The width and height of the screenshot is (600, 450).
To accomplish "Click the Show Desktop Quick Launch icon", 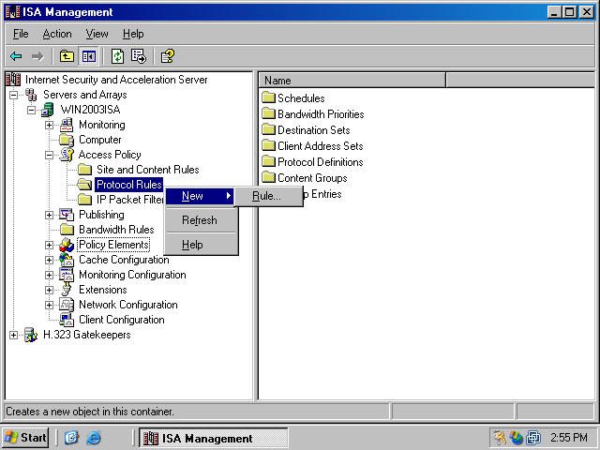I will (x=71, y=438).
